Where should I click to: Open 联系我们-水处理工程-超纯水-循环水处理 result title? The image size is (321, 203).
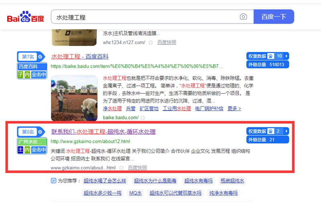tap(103, 132)
